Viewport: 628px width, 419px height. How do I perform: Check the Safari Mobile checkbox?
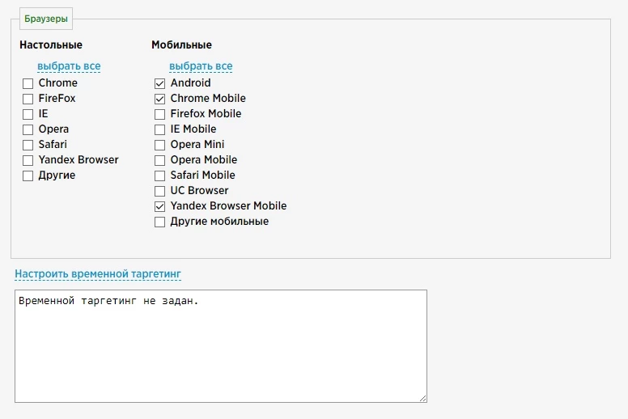(159, 176)
